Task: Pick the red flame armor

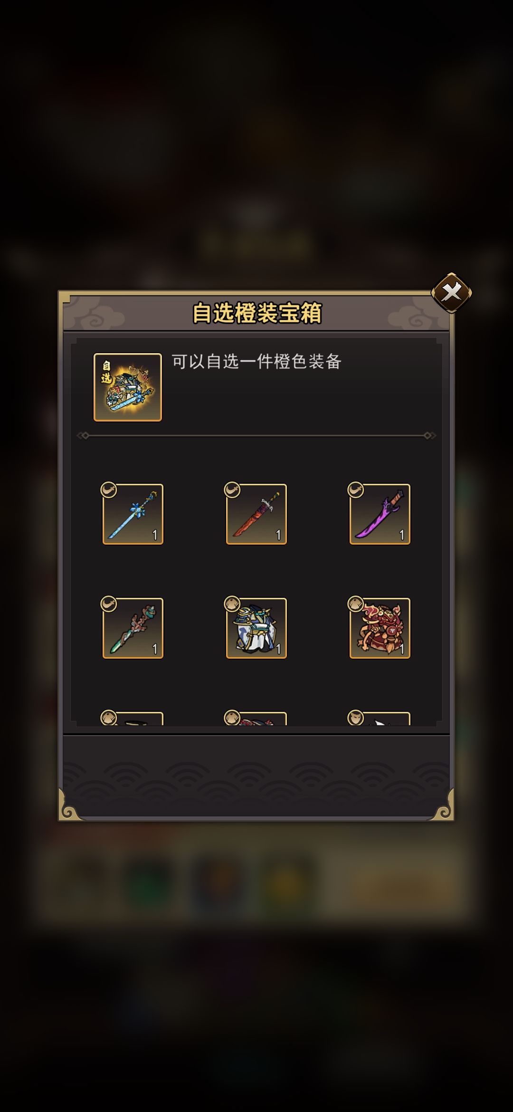Action: [x=380, y=628]
